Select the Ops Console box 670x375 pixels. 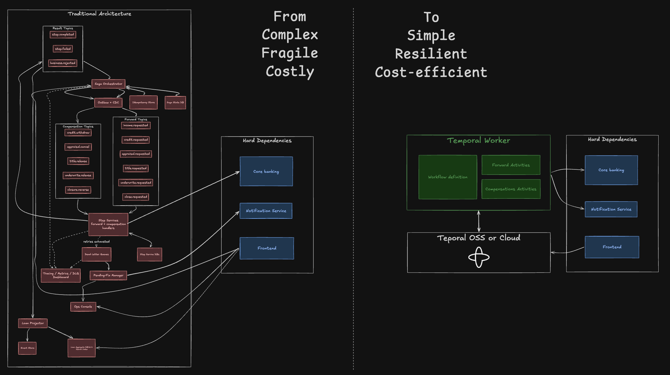(83, 307)
